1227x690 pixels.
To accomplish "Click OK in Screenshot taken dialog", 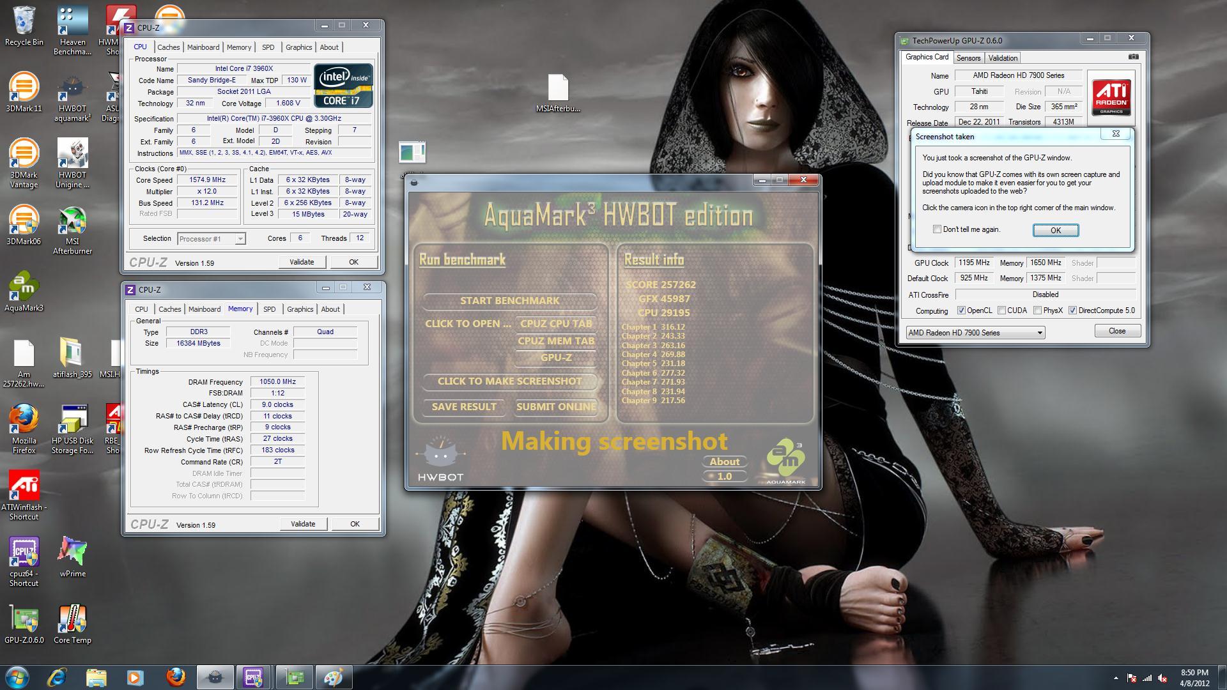I will pyautogui.click(x=1056, y=231).
